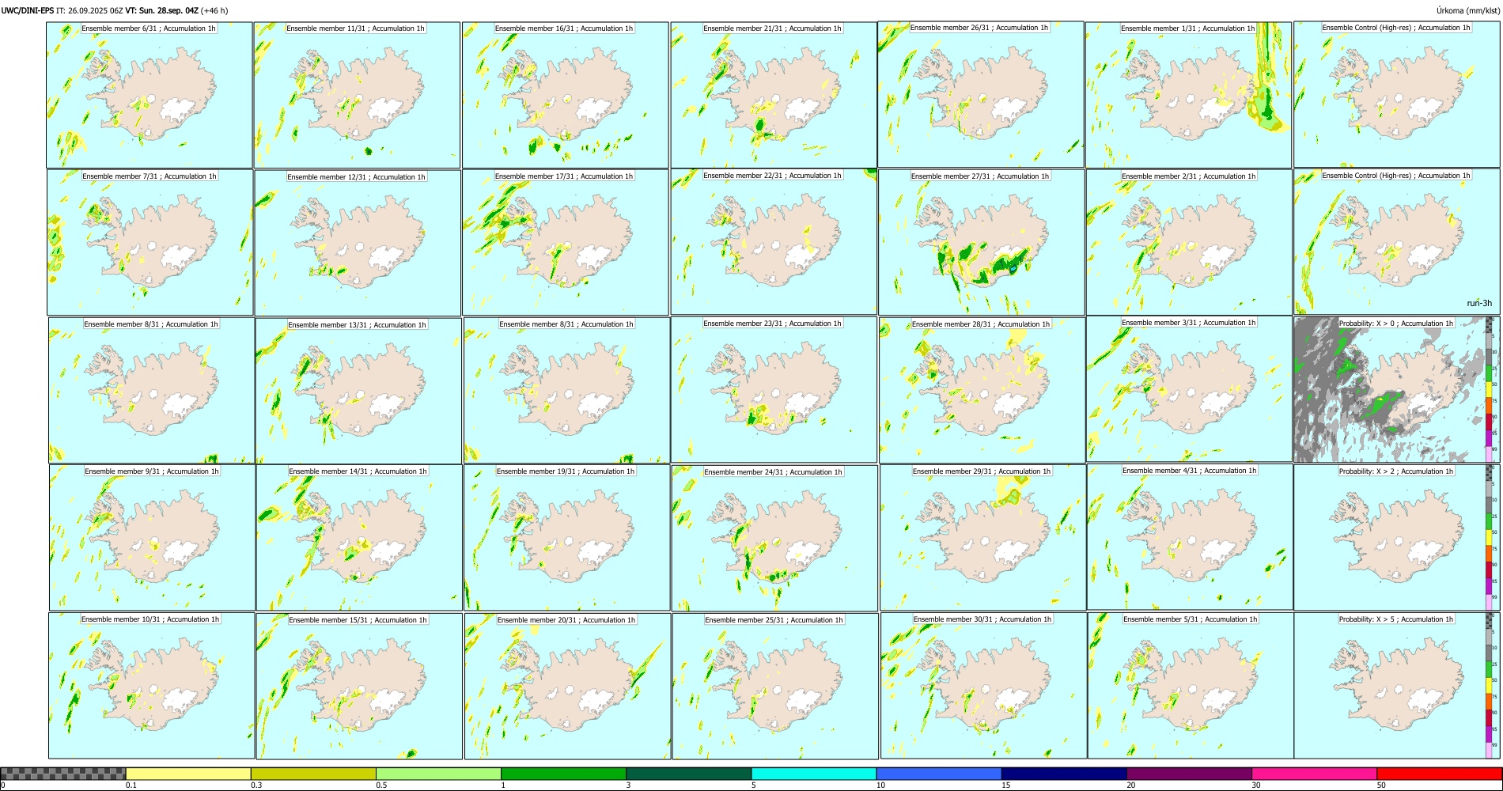
Task: Open the Ensemble member 24/31 map panel
Action: [774, 538]
